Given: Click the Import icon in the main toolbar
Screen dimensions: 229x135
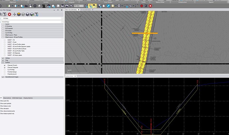Looking at the screenshot, I should [9, 6].
